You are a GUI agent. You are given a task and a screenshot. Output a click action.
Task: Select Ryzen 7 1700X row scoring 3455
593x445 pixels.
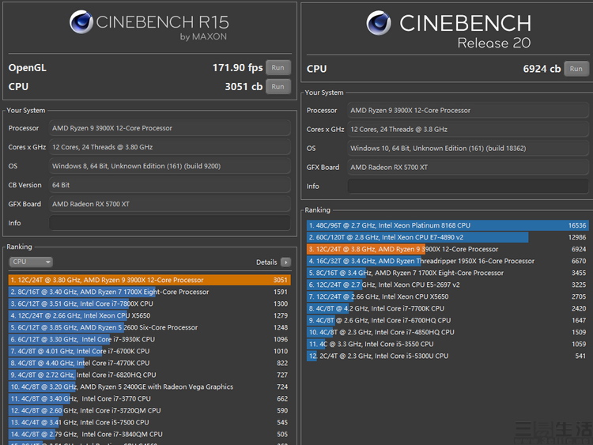coord(448,273)
